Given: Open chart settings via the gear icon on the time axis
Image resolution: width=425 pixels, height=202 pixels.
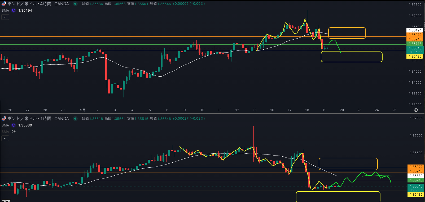Looking at the screenshot, I should [416, 110].
